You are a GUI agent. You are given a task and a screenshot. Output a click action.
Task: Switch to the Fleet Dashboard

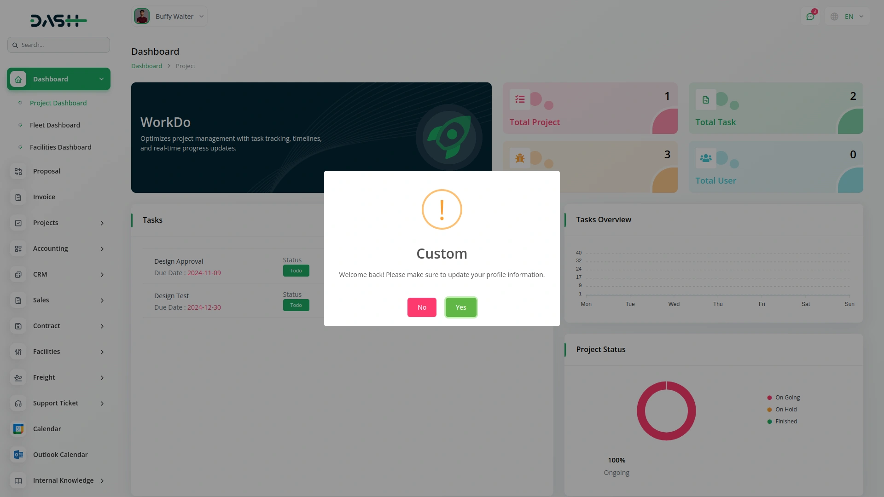(x=54, y=125)
